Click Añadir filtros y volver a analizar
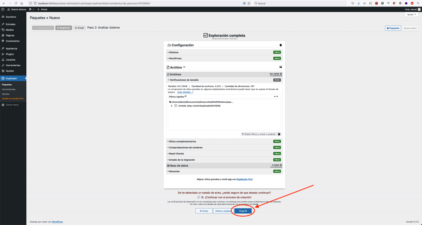 coord(259,134)
